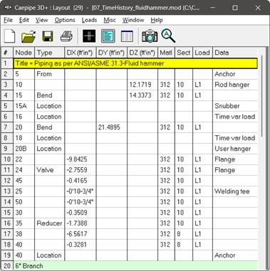
Task: Click the DZ value 12.1719 cell
Action: [x=142, y=85]
